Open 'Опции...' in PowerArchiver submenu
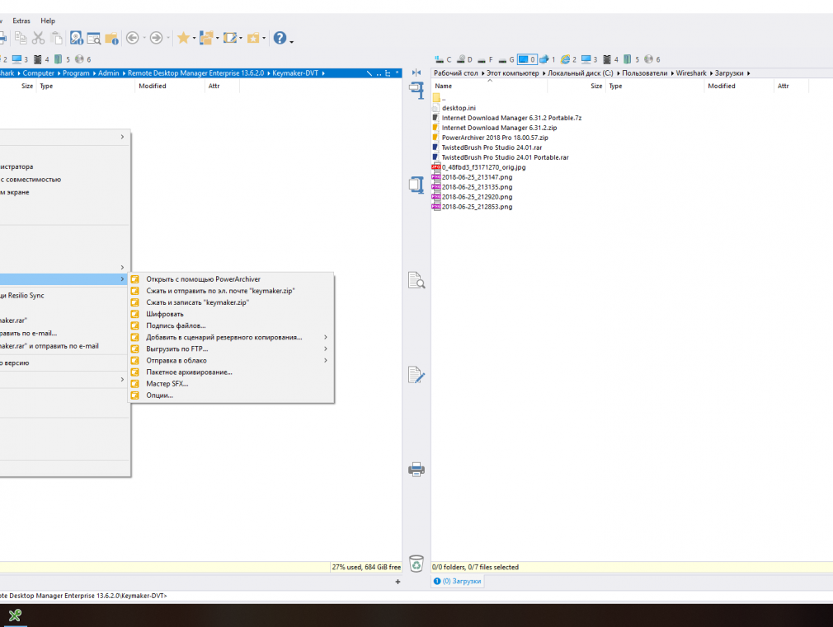 coord(231,395)
